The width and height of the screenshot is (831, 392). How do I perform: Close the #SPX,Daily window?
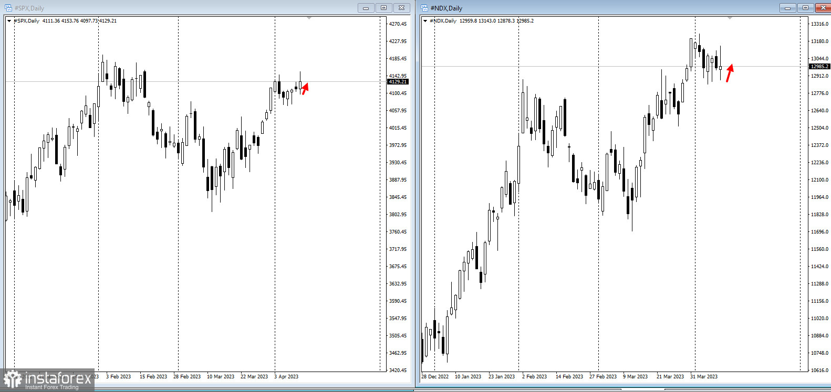[401, 8]
